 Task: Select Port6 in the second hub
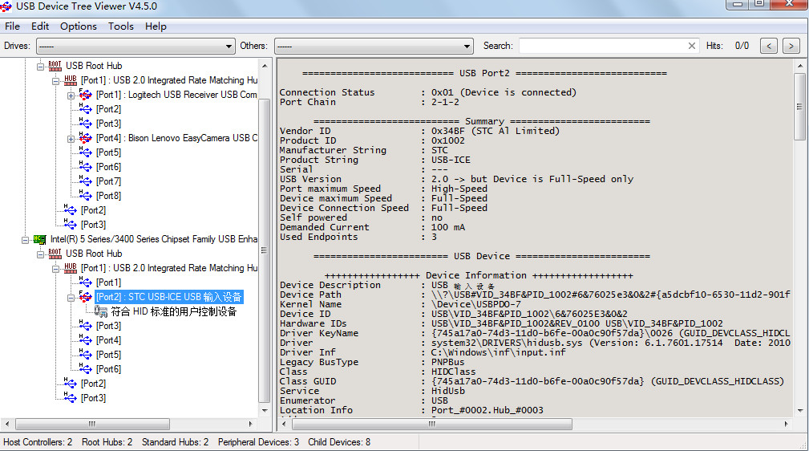point(108,369)
